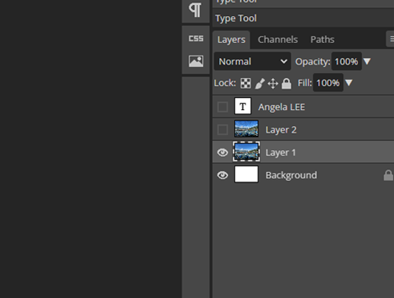The image size is (394, 298).
Task: Hide the Background layer eye icon
Action: 223,175
